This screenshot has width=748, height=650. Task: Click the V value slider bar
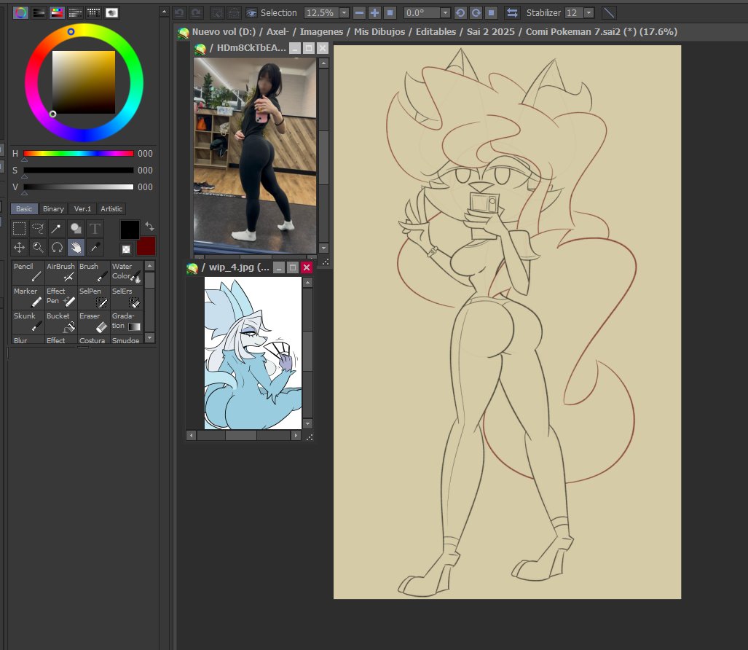tap(79, 187)
